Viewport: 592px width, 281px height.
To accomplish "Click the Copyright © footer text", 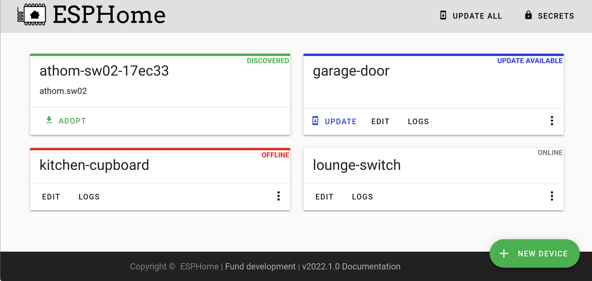I will tap(153, 266).
